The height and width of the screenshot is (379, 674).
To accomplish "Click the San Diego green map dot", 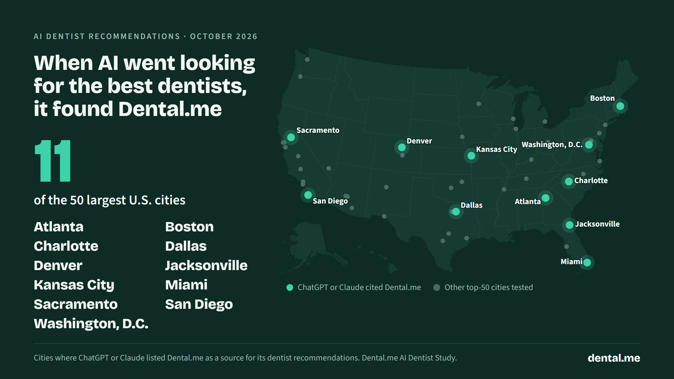I will point(308,195).
